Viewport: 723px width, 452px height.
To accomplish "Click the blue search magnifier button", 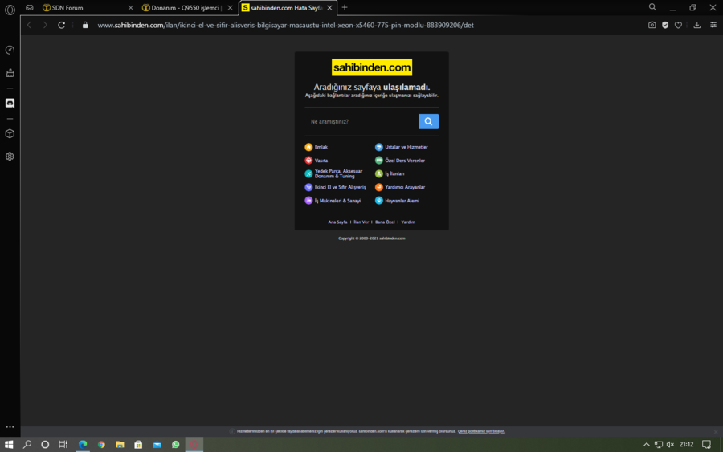I will 428,122.
